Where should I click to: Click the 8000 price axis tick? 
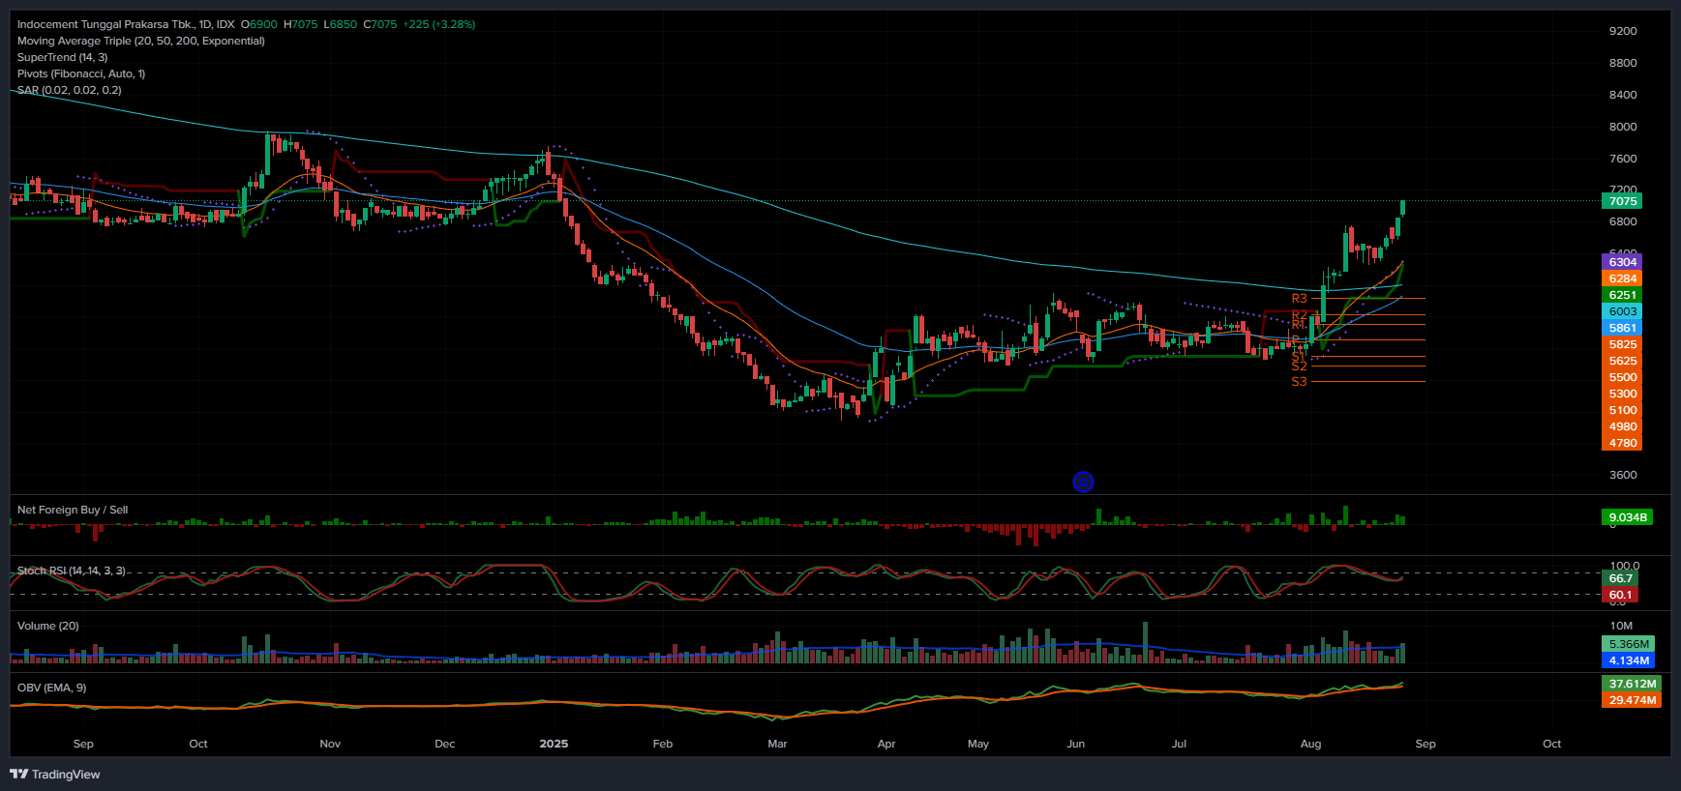(x=1623, y=127)
